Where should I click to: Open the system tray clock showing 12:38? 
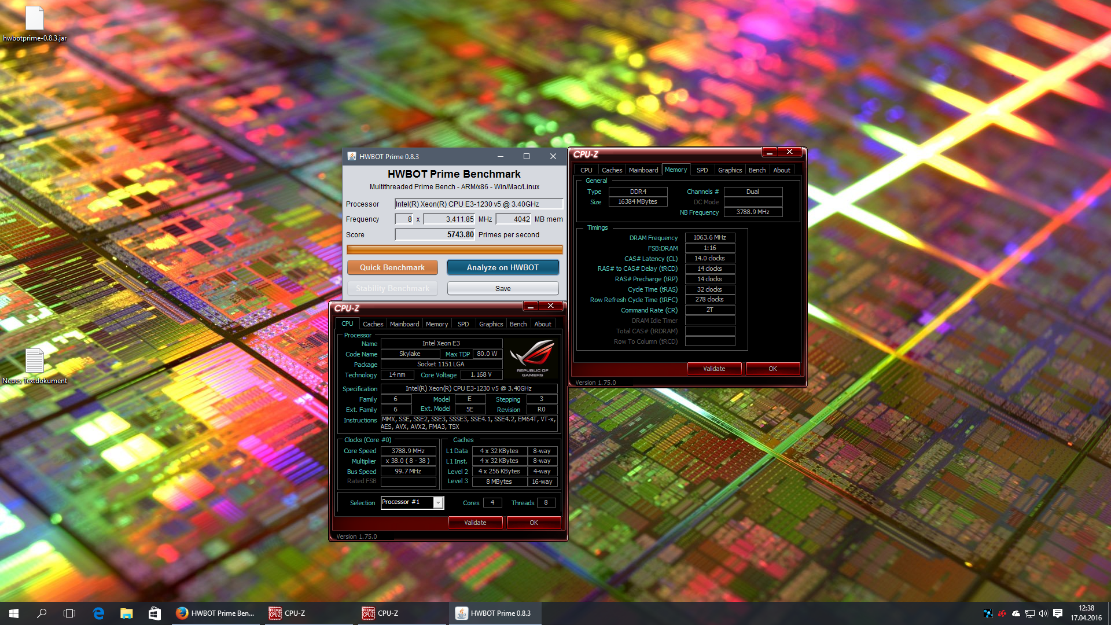1086,613
